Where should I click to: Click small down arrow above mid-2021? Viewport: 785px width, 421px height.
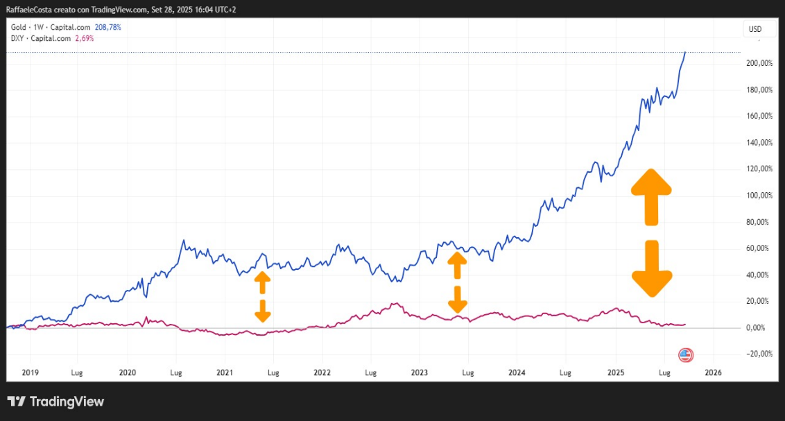coord(262,311)
